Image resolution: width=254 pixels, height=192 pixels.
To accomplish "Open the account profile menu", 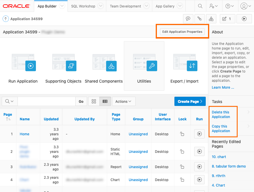I will coord(246,6).
